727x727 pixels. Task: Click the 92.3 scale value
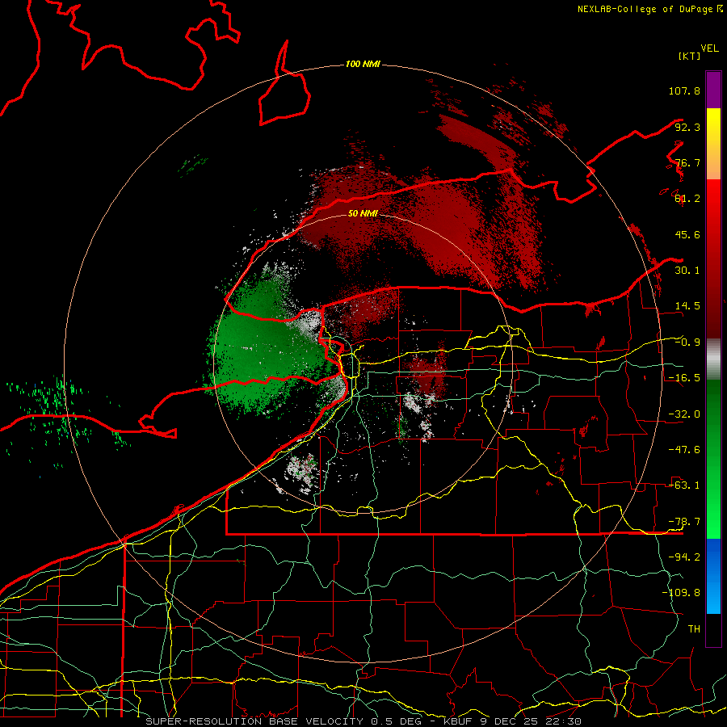tap(687, 127)
